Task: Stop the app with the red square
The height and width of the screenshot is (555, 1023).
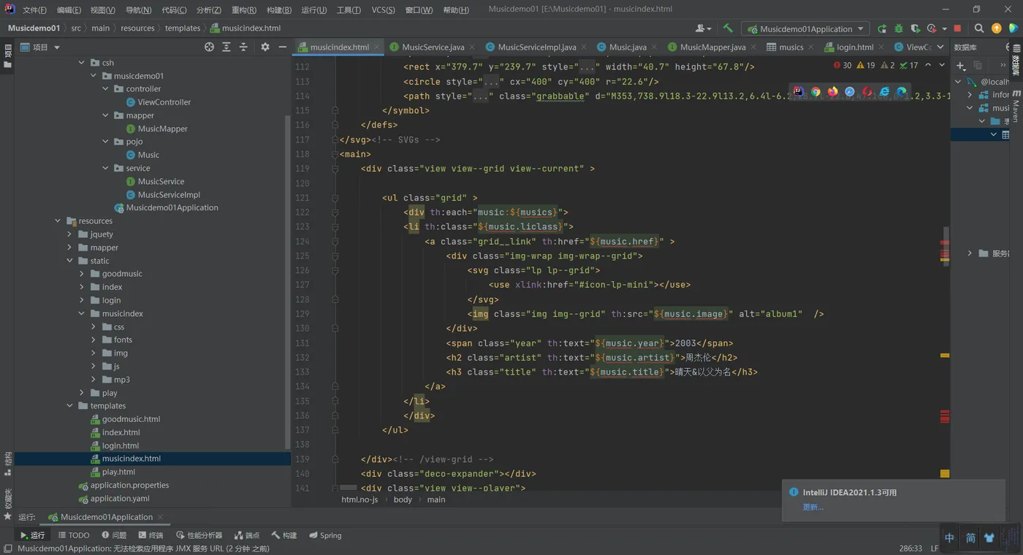Action: pyautogui.click(x=957, y=28)
